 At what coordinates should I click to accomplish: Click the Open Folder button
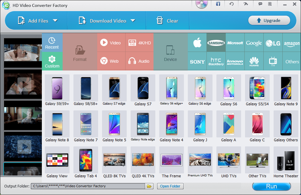tap(170, 186)
